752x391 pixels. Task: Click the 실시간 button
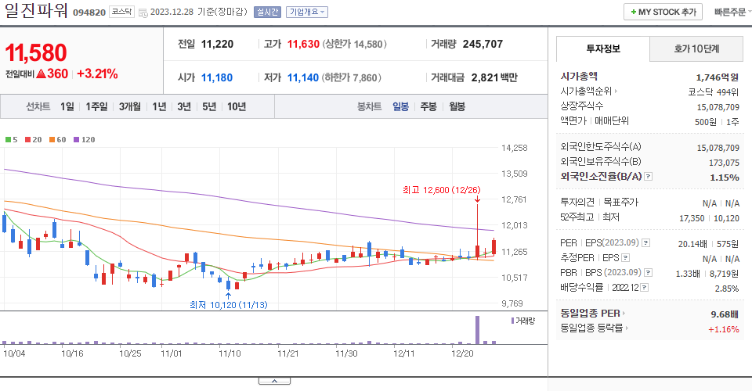pyautogui.click(x=267, y=12)
